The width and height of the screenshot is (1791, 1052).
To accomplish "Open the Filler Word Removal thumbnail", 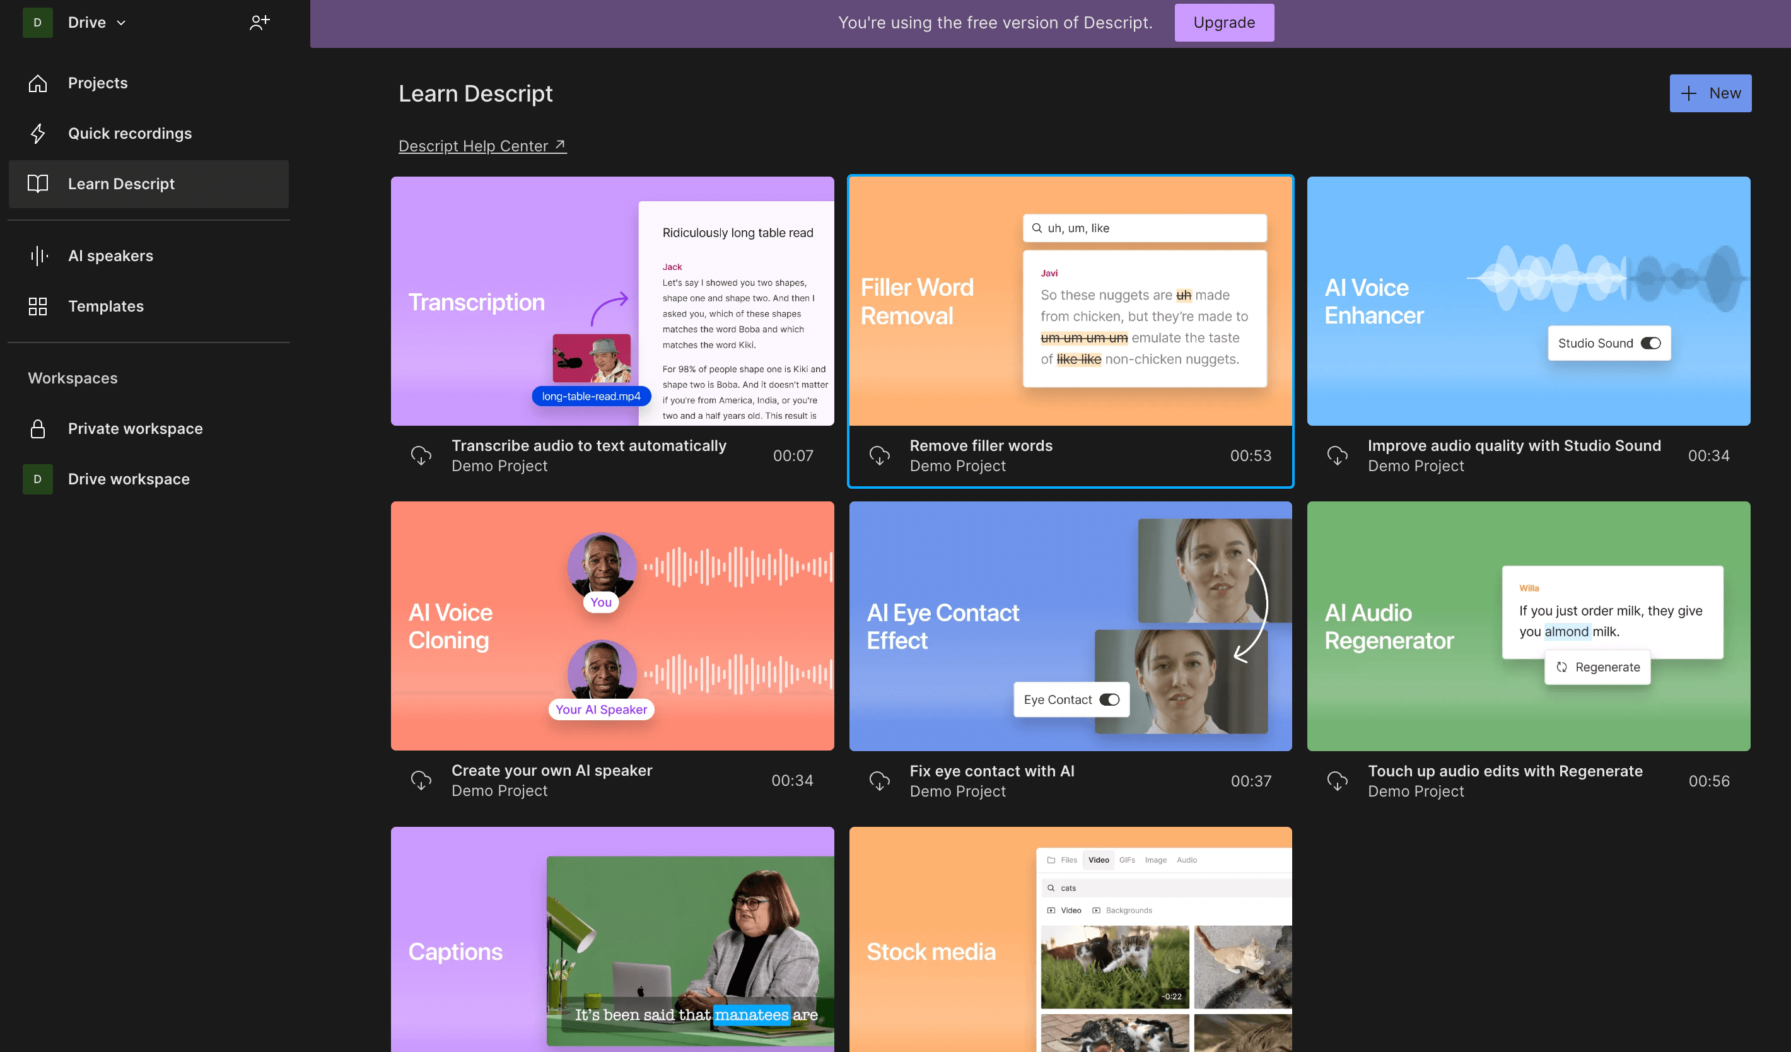I will [x=1070, y=301].
